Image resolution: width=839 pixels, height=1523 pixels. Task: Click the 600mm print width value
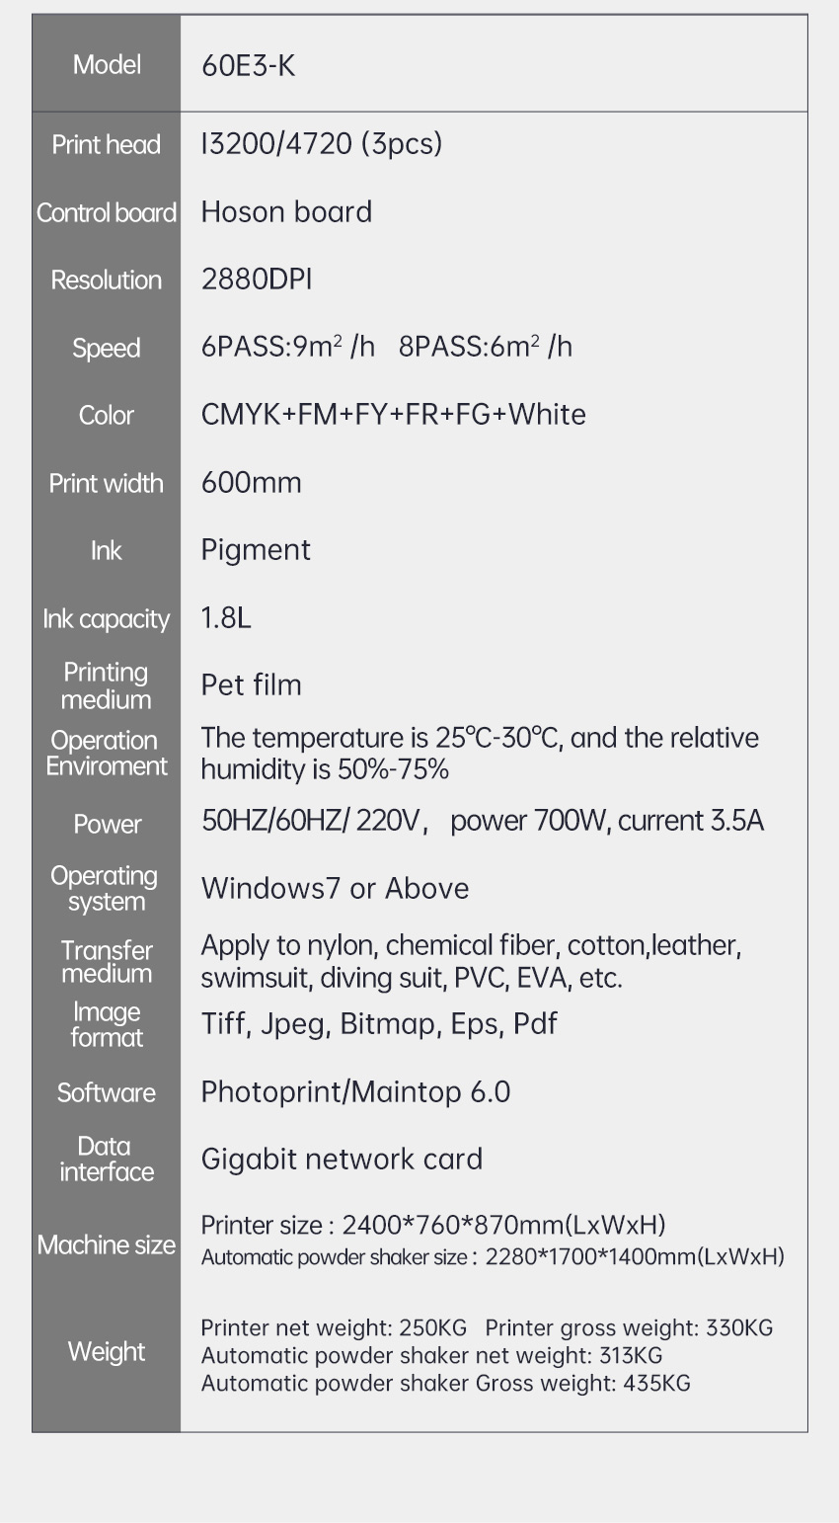click(x=251, y=483)
